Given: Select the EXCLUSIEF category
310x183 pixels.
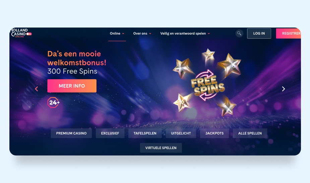Looking at the screenshot, I should [110, 133].
